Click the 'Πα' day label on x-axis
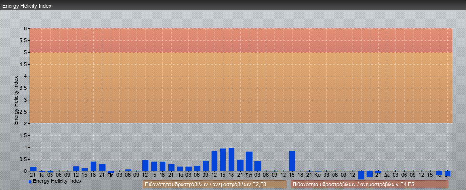This screenshot has height=190, width=466. (x=180, y=175)
